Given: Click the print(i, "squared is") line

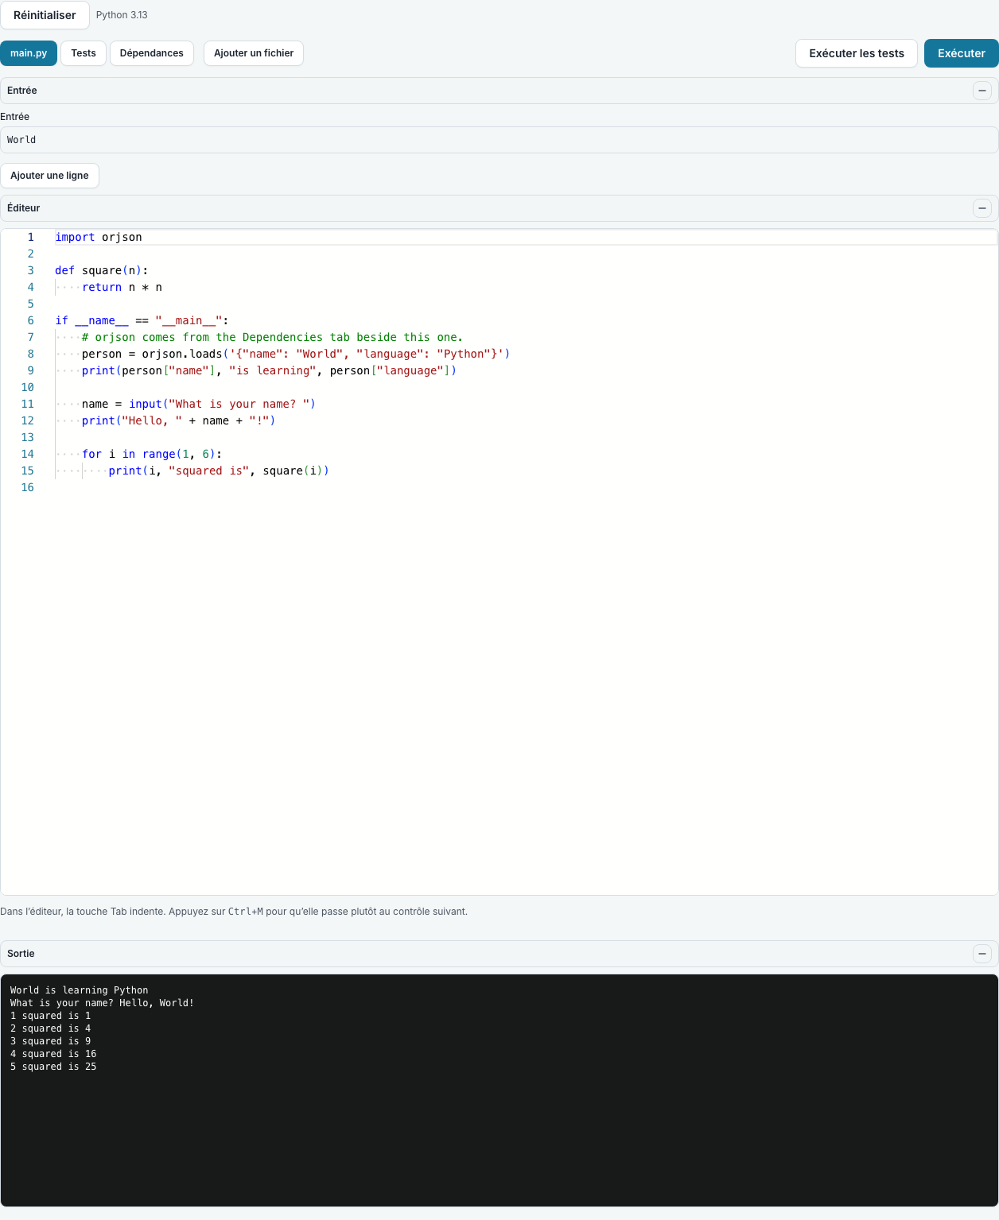Looking at the screenshot, I should [x=219, y=471].
